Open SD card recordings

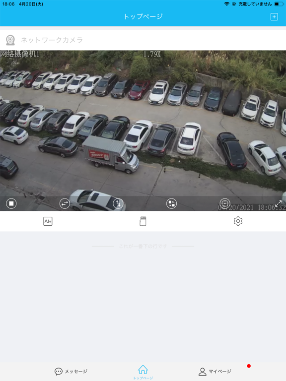tap(143, 221)
